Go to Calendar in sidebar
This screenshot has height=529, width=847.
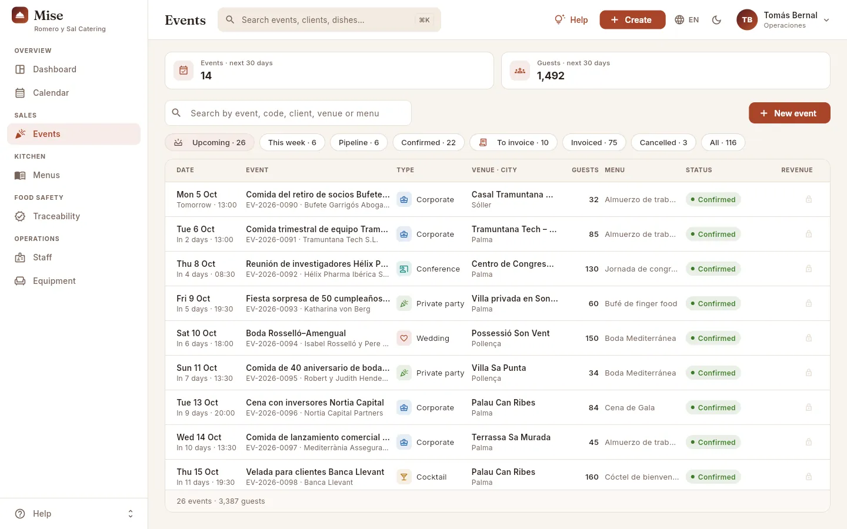(74, 93)
